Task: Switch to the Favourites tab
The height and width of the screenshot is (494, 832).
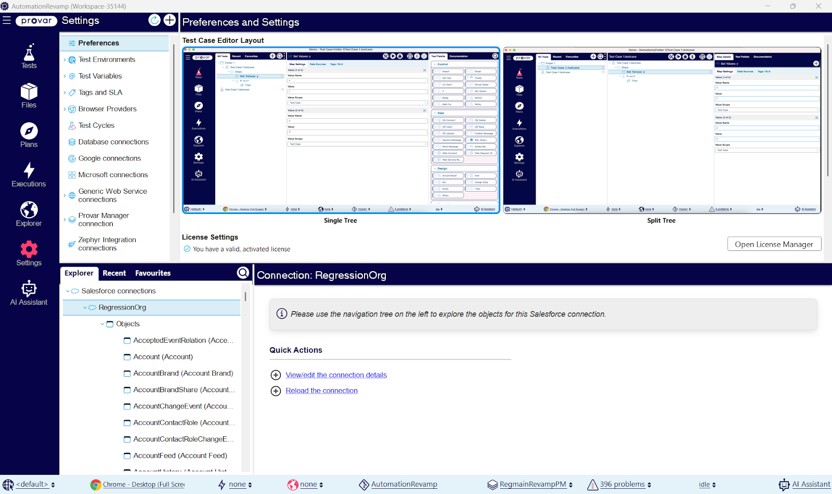Action: tap(153, 273)
